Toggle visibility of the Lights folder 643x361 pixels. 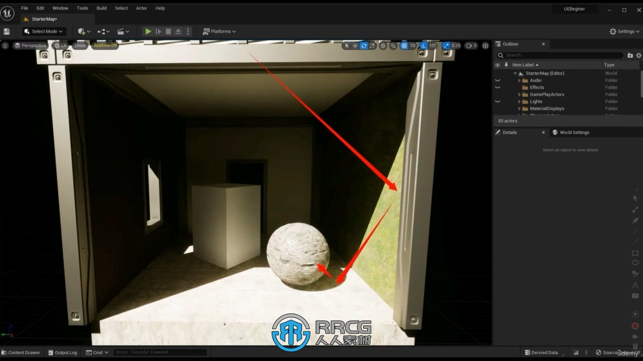(498, 101)
